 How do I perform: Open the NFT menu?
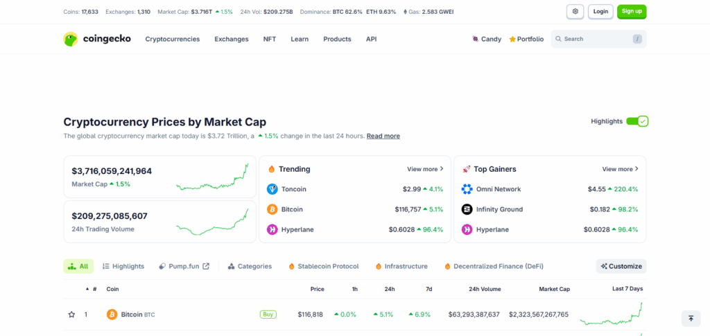pos(270,39)
